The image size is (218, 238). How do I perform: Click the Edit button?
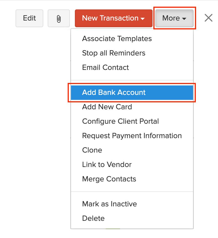coord(29,18)
